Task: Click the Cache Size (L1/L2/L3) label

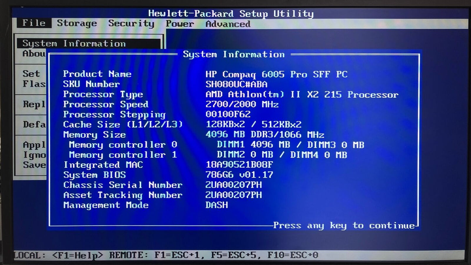Action: pos(123,125)
